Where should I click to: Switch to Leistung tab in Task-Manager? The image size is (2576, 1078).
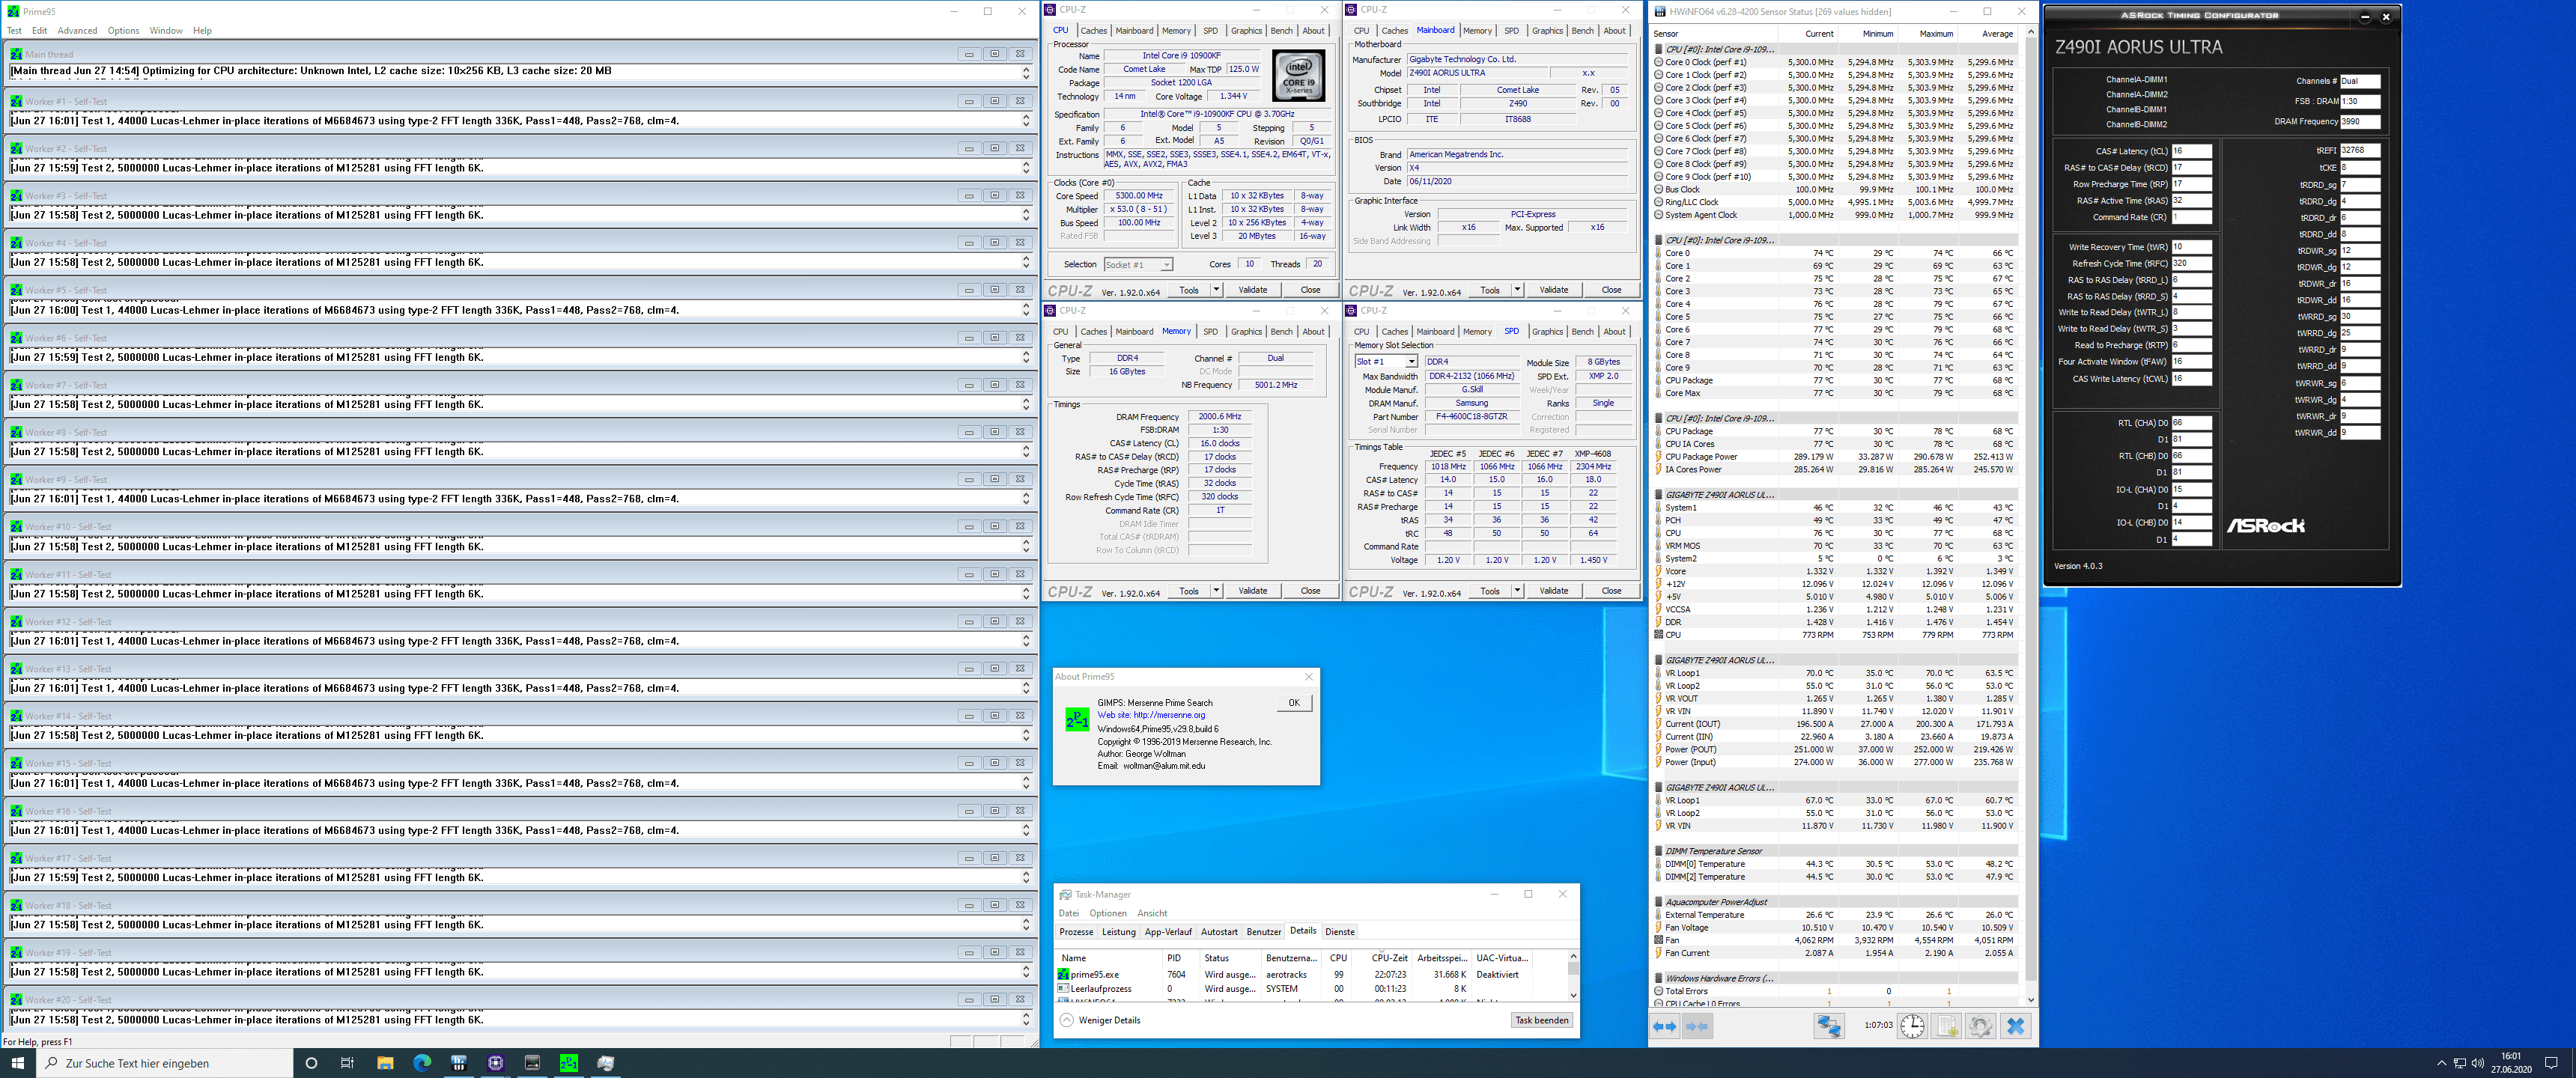point(1119,932)
